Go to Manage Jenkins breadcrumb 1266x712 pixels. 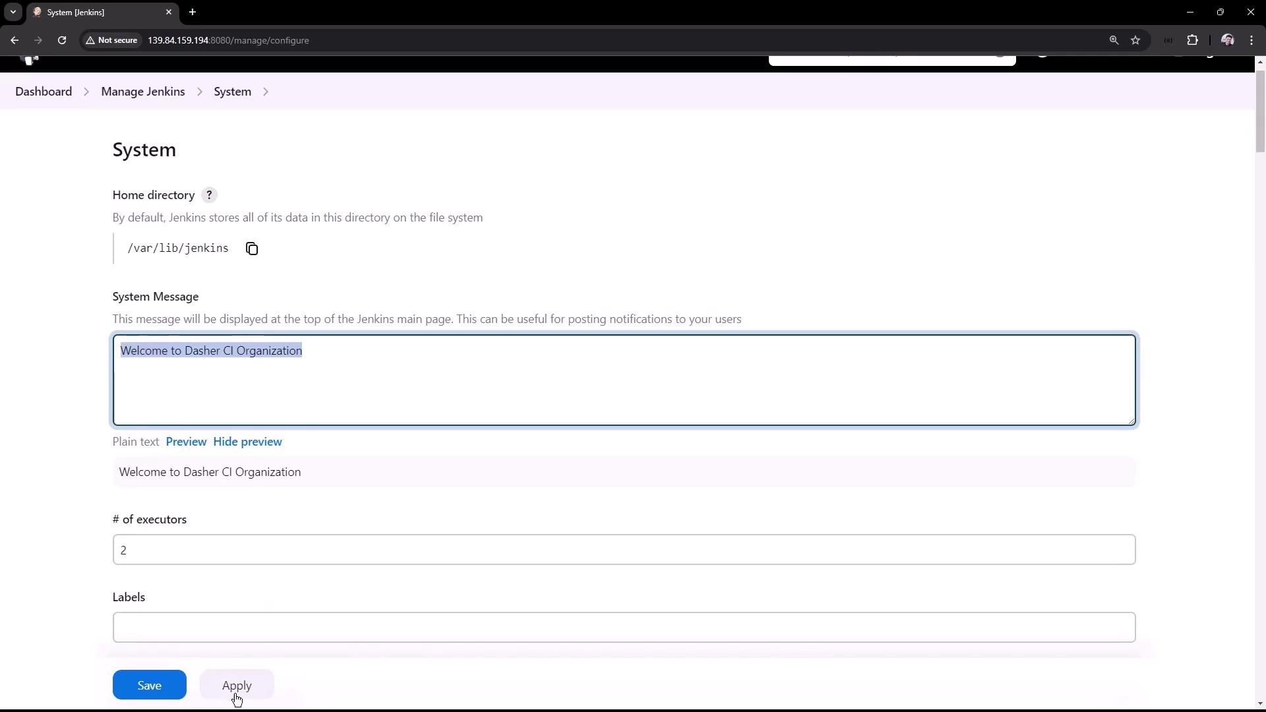(143, 92)
